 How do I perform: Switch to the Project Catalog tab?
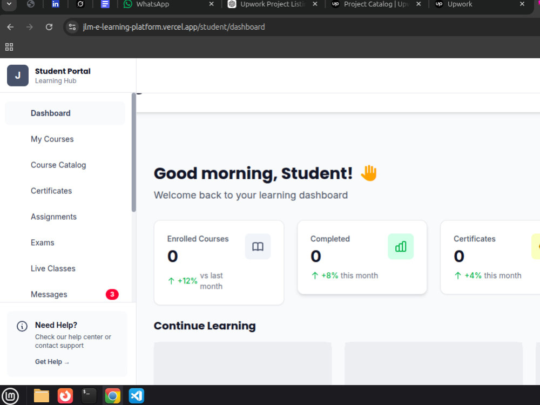[x=376, y=4]
